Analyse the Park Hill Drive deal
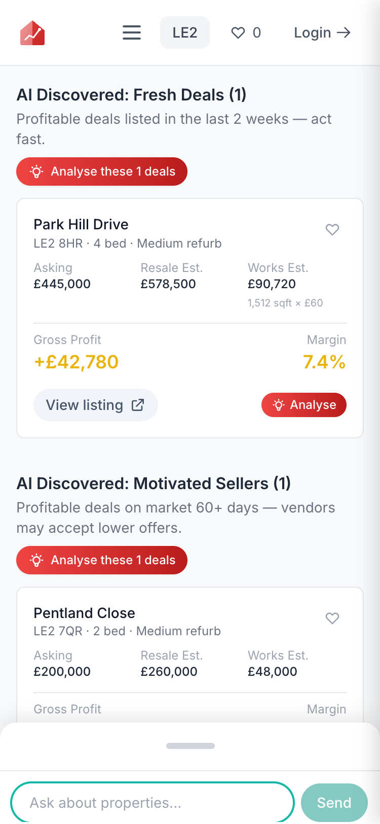Viewport: 380px width, 824px height. pyautogui.click(x=303, y=404)
